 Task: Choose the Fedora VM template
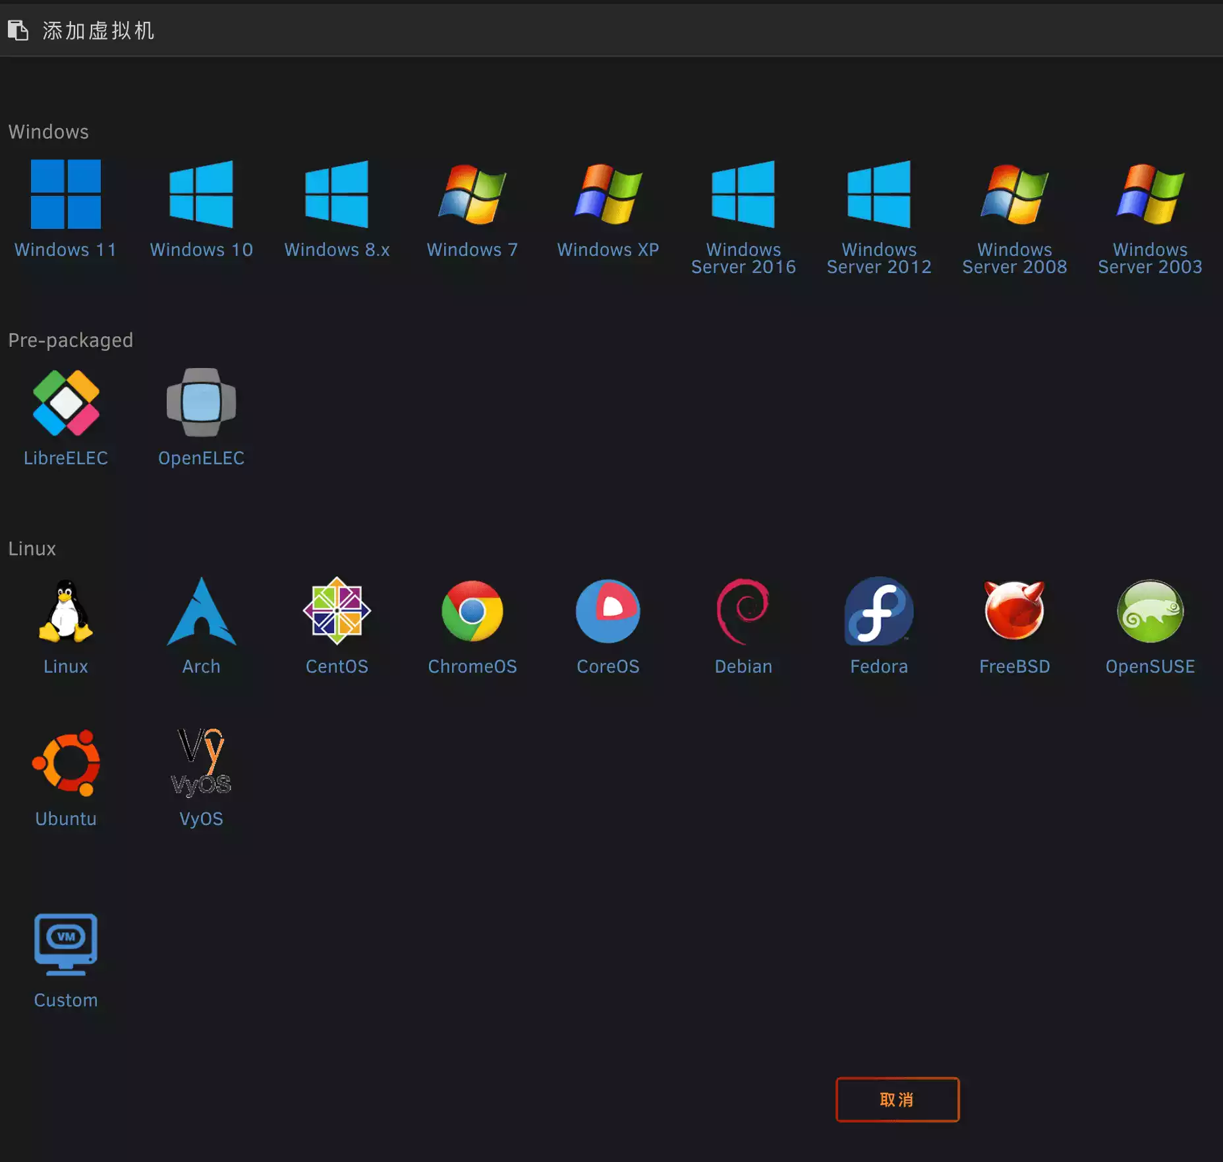click(879, 611)
